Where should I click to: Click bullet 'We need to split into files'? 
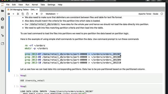pos(64,28)
